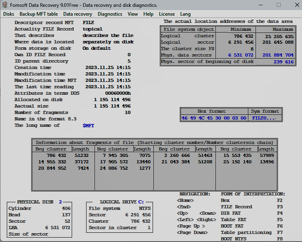Open the Data recovery menu
The width and height of the screenshot is (302, 242).
[x=78, y=14]
